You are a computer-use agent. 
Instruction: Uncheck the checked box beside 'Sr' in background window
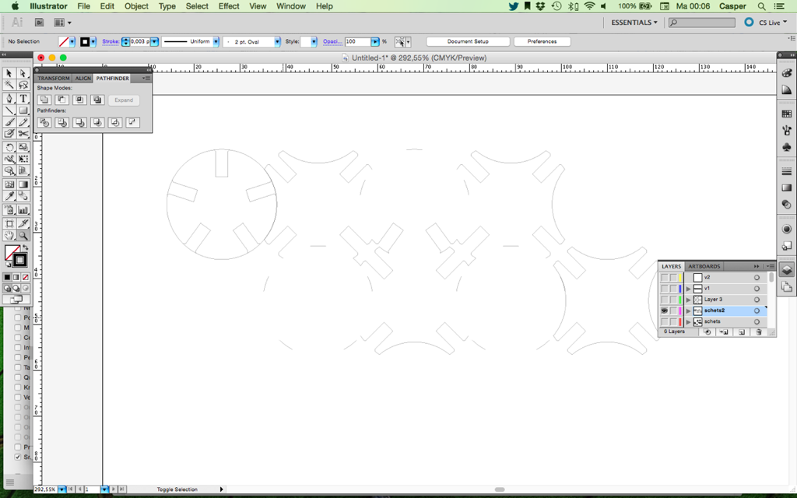pyautogui.click(x=18, y=457)
